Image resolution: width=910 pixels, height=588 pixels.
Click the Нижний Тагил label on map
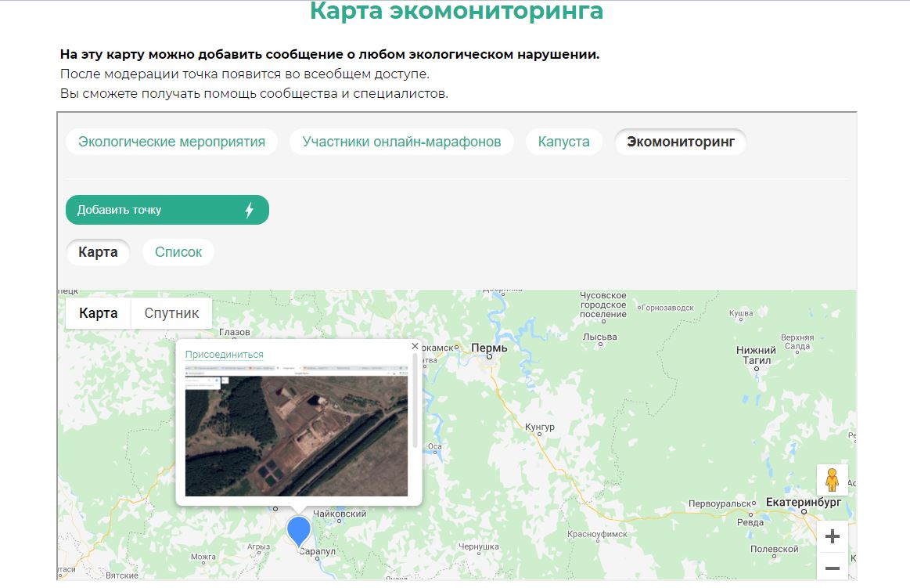pos(756,355)
